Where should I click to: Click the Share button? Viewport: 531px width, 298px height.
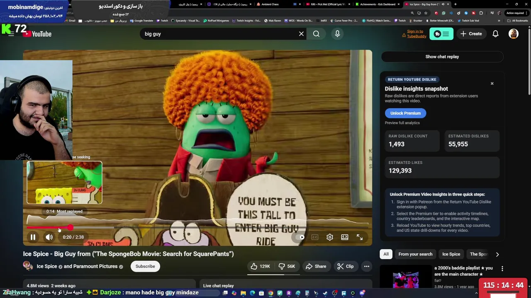pos(316,267)
